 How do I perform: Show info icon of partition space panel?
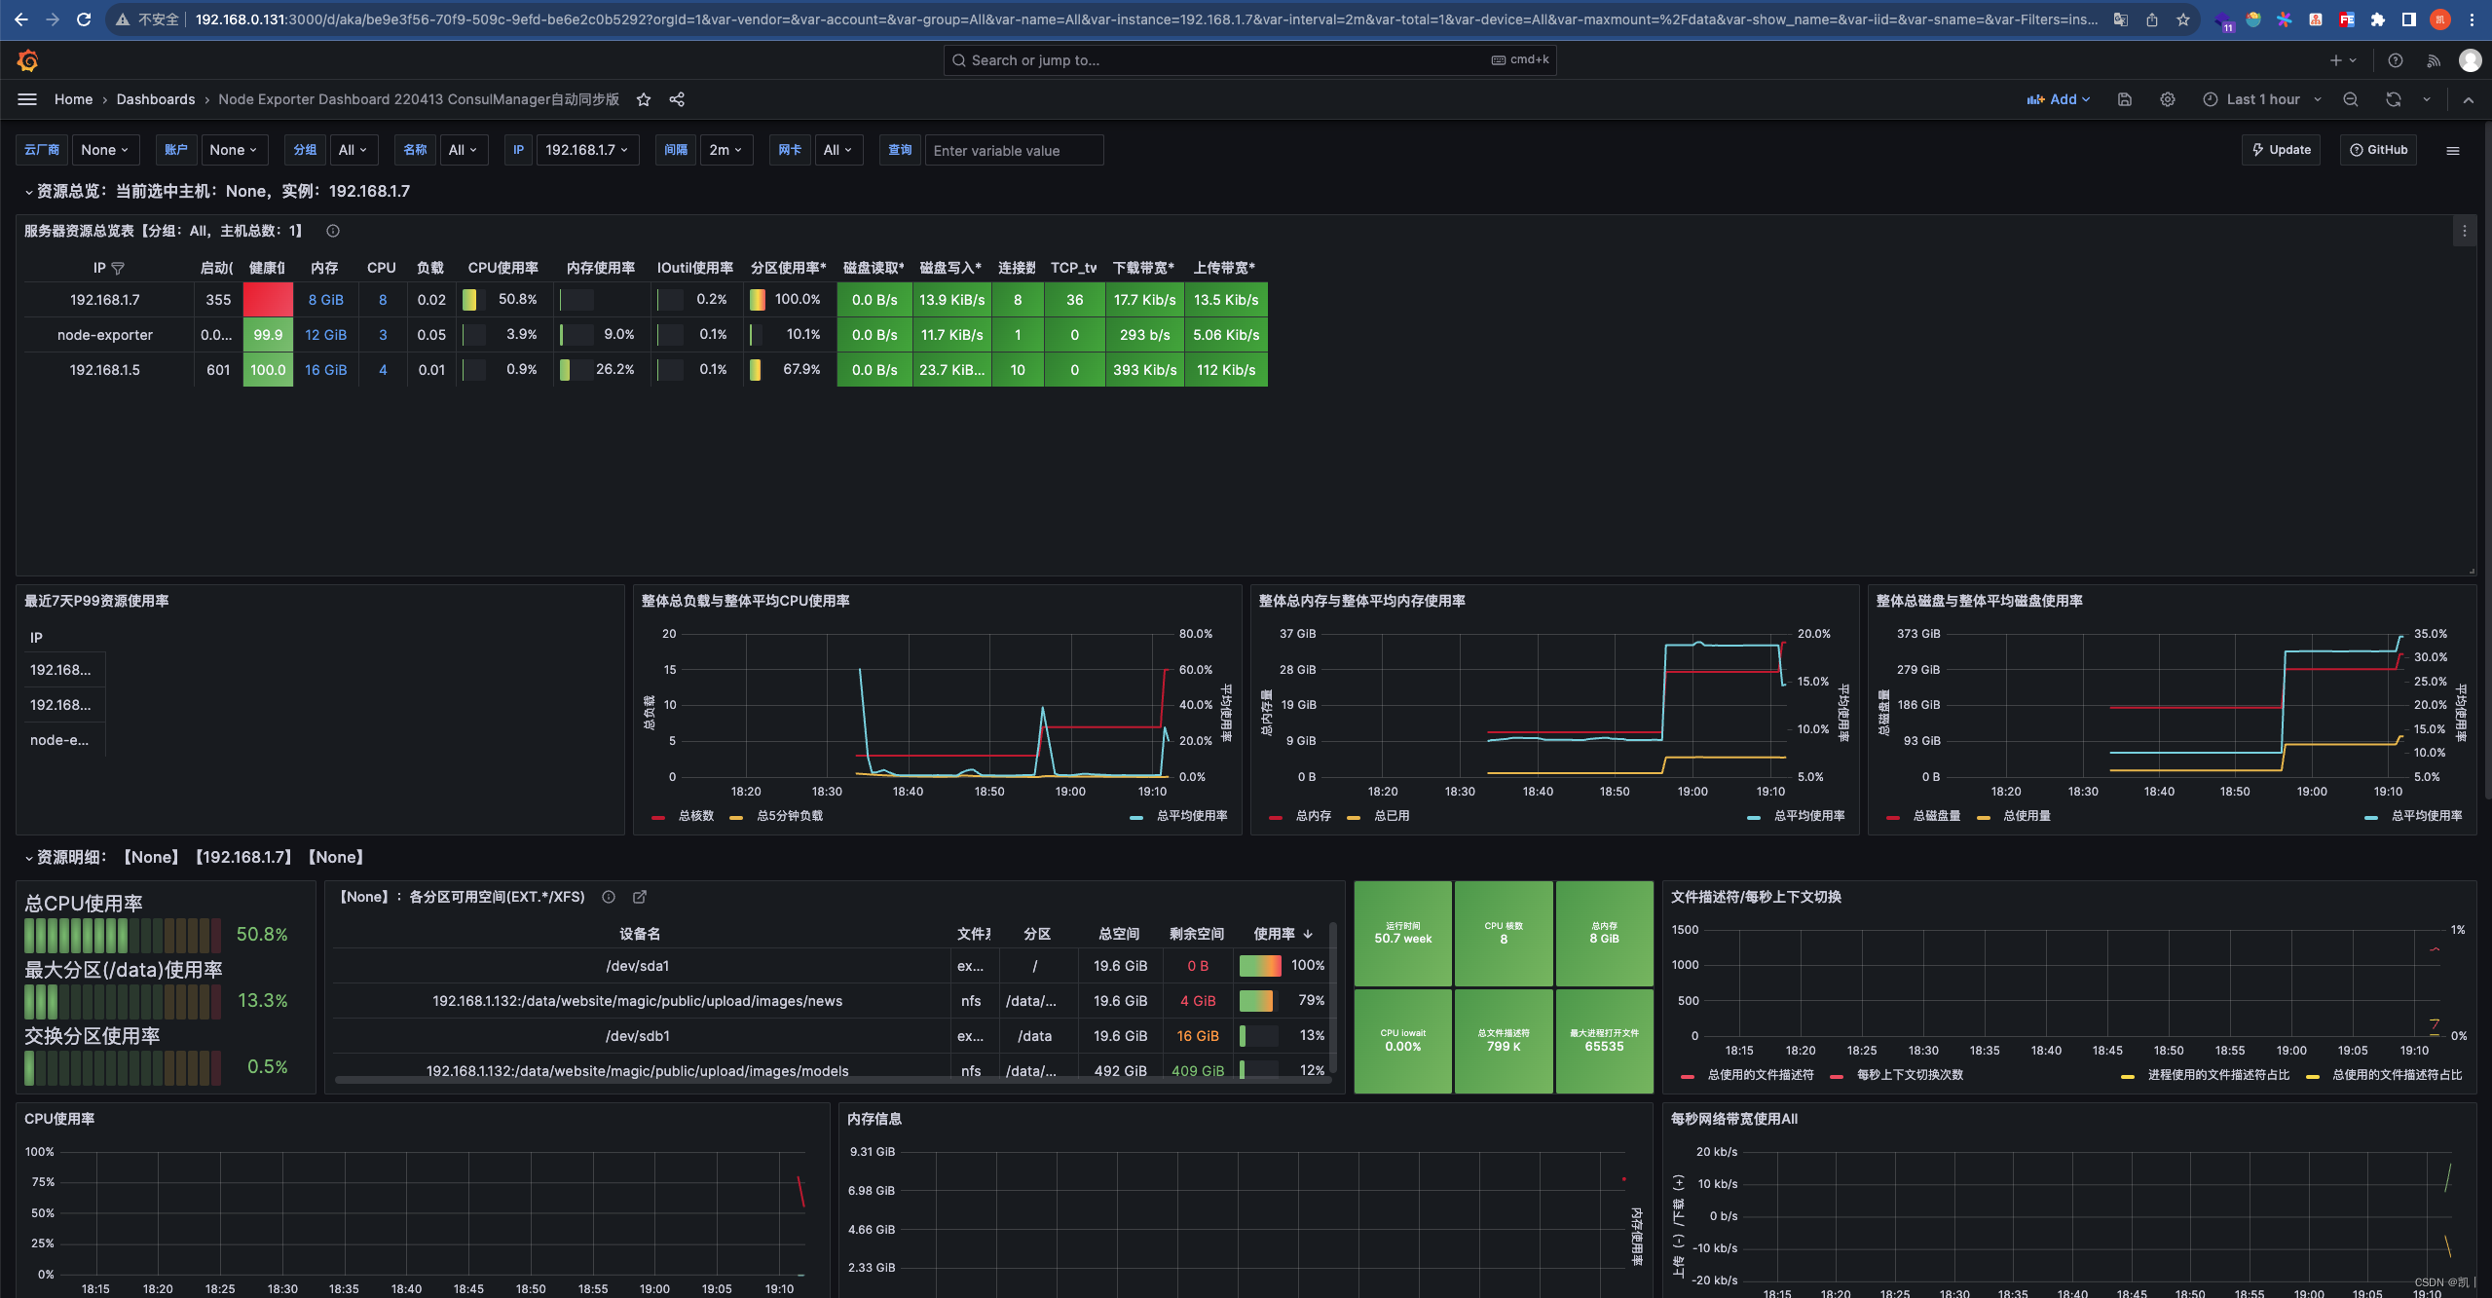609,897
